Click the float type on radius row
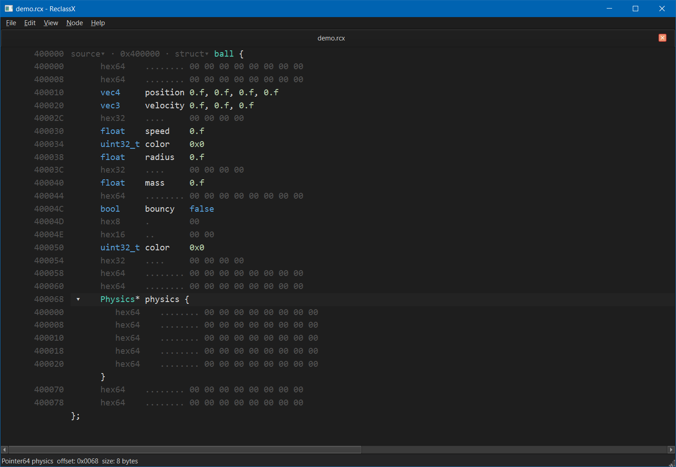This screenshot has height=467, width=676. tap(113, 157)
